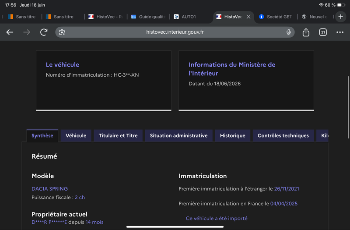Click the Ce véhicule a été importé text
Image resolution: width=350 pixels, height=230 pixels.
tap(217, 219)
